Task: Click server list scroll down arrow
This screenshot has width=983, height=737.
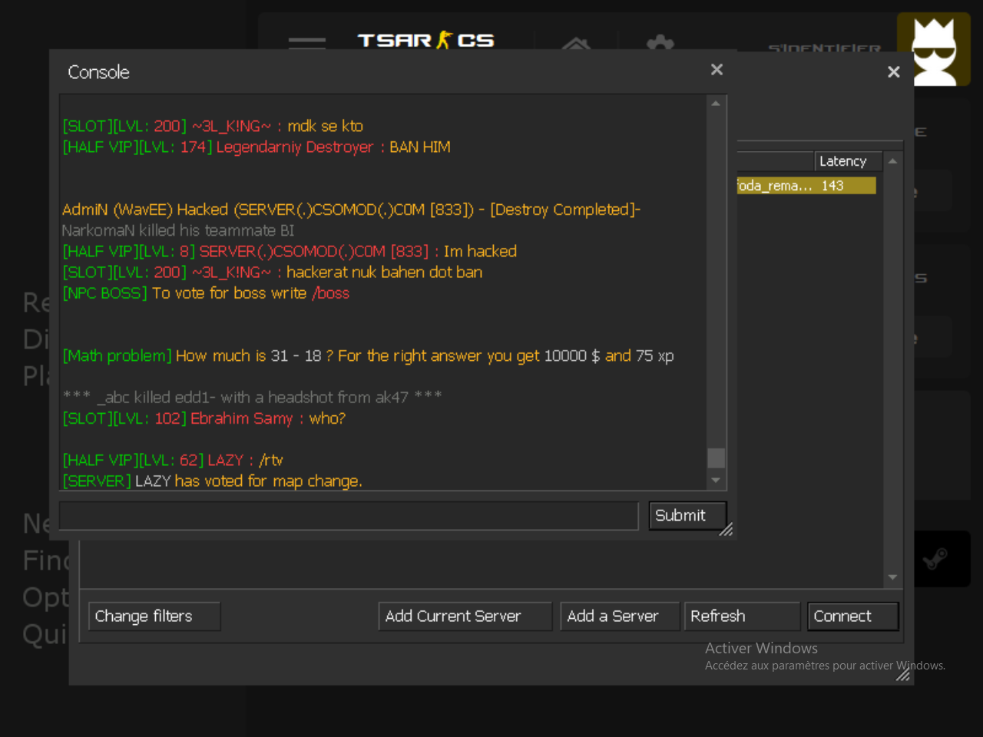Action: [x=892, y=577]
